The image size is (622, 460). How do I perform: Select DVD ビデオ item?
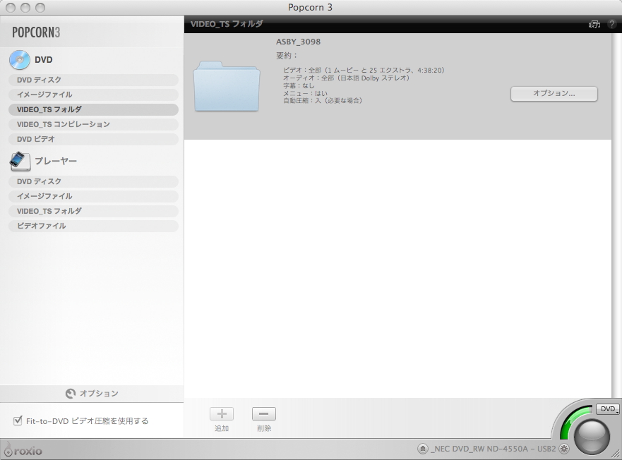tap(93, 139)
